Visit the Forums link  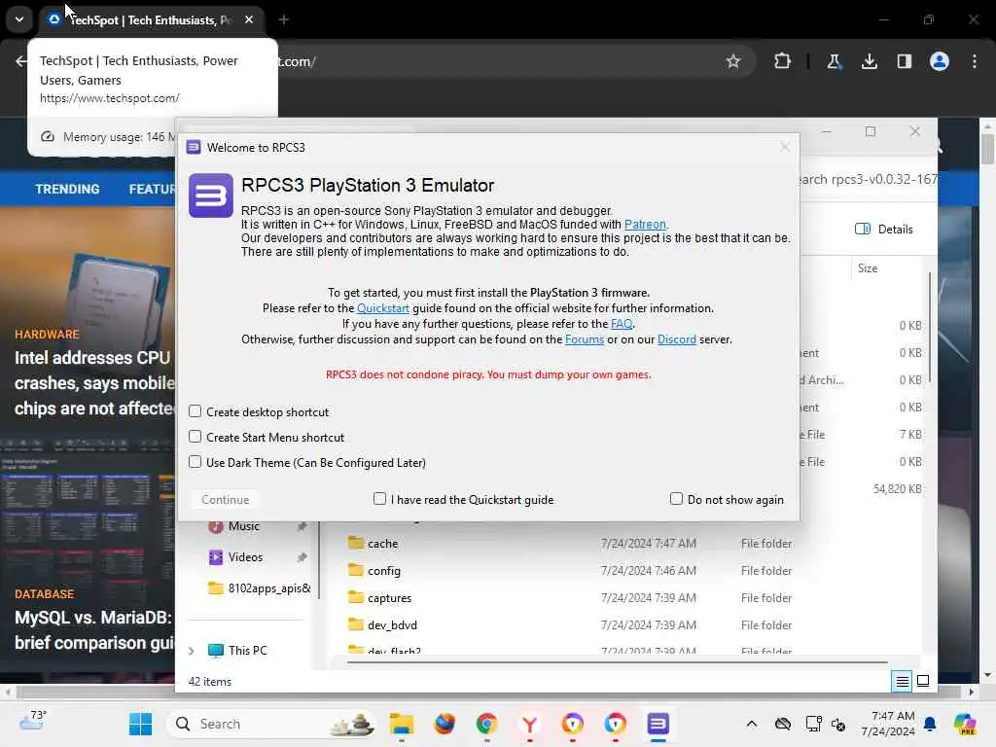(x=585, y=339)
